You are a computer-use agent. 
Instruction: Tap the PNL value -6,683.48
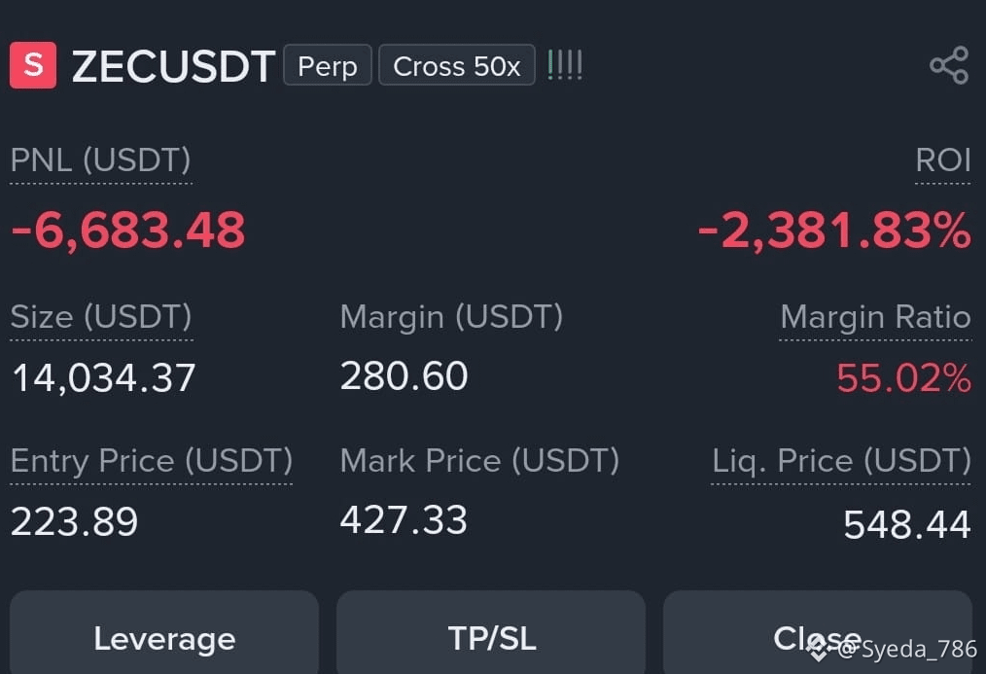pos(128,231)
